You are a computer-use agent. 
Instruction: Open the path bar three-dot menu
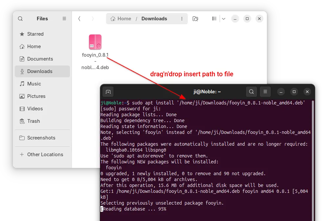click(x=182, y=19)
